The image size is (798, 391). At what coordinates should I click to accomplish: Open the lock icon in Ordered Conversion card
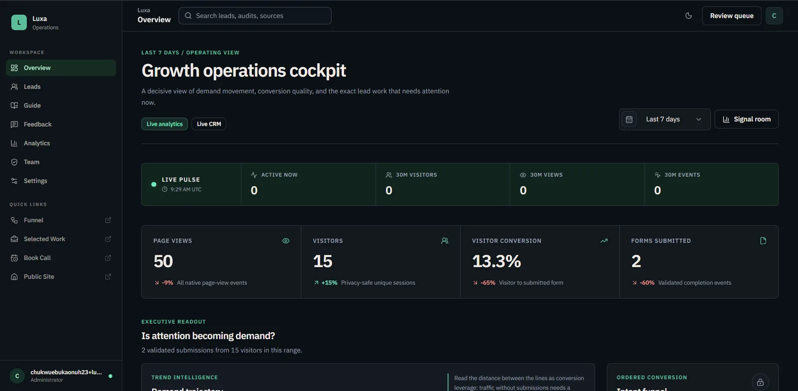[760, 382]
